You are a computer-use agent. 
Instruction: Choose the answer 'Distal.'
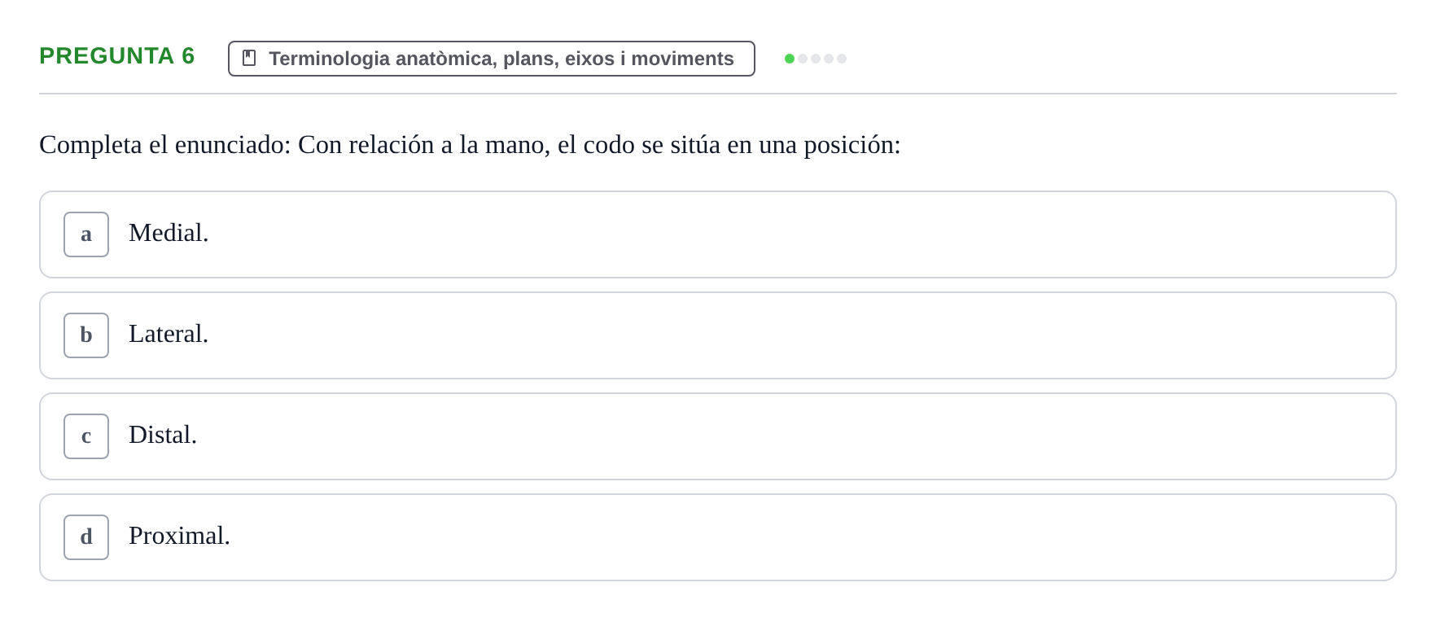tap(163, 435)
